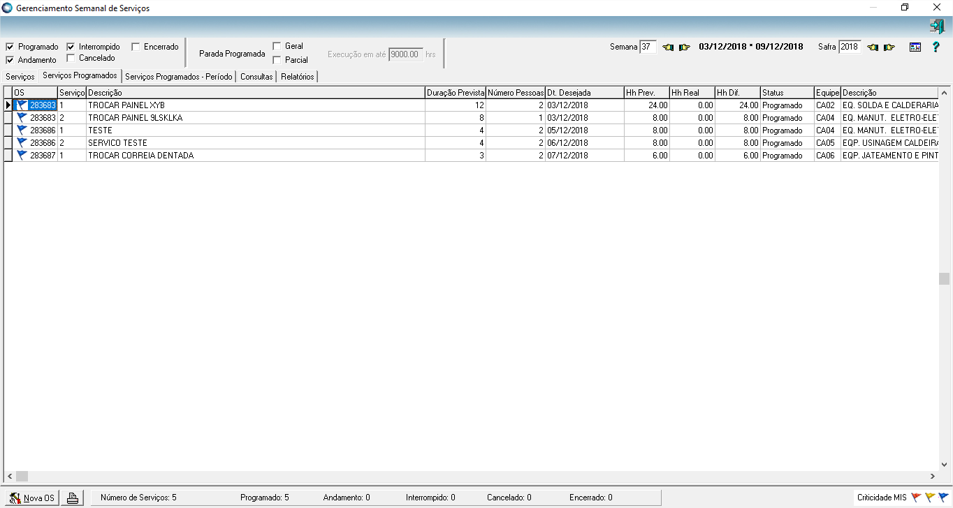Click the blue criticality flag in legend
The width and height of the screenshot is (953, 508).
pyautogui.click(x=943, y=498)
